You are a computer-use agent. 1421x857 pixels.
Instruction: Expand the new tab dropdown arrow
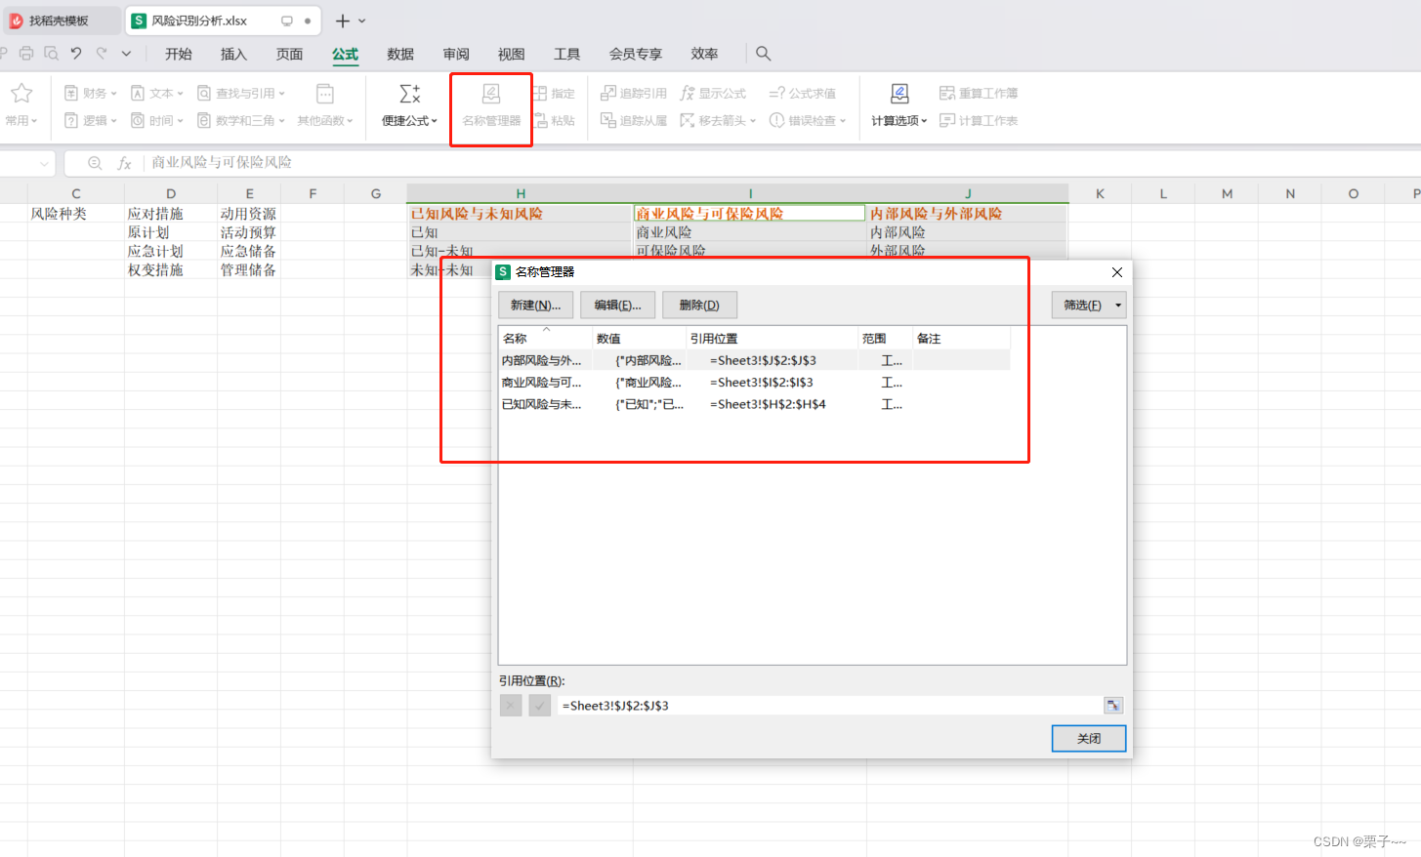point(362,20)
